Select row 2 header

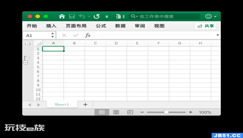(38, 53)
